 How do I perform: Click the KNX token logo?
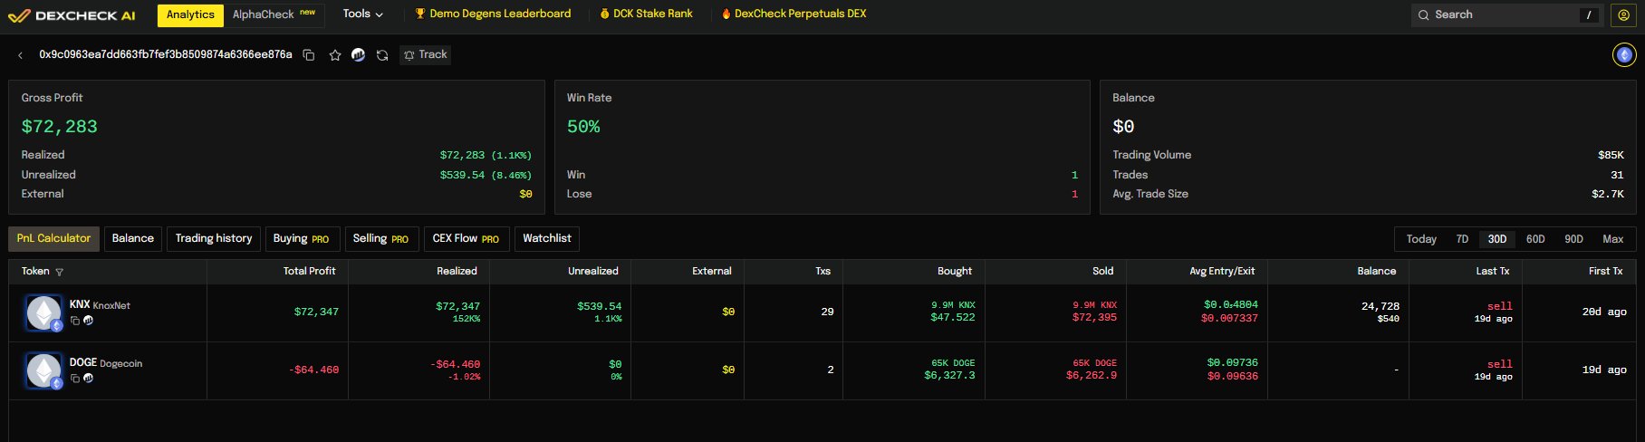point(43,312)
